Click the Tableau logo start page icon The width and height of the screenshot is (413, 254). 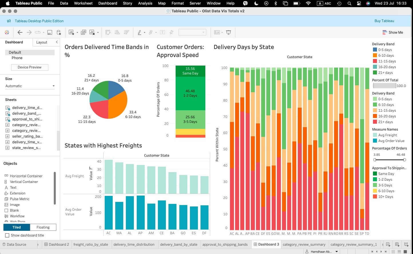click(7, 32)
